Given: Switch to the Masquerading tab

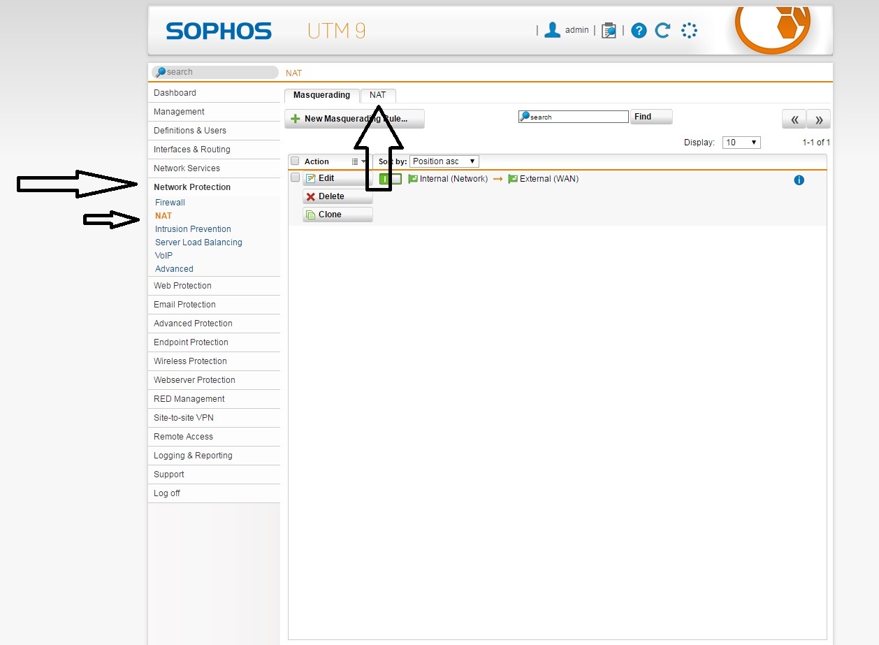Looking at the screenshot, I should pos(321,95).
